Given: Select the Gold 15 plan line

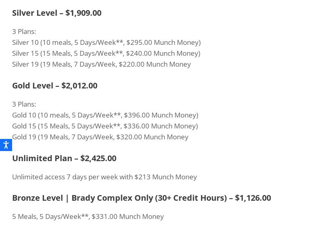Looking at the screenshot, I should pyautogui.click(x=105, y=126).
